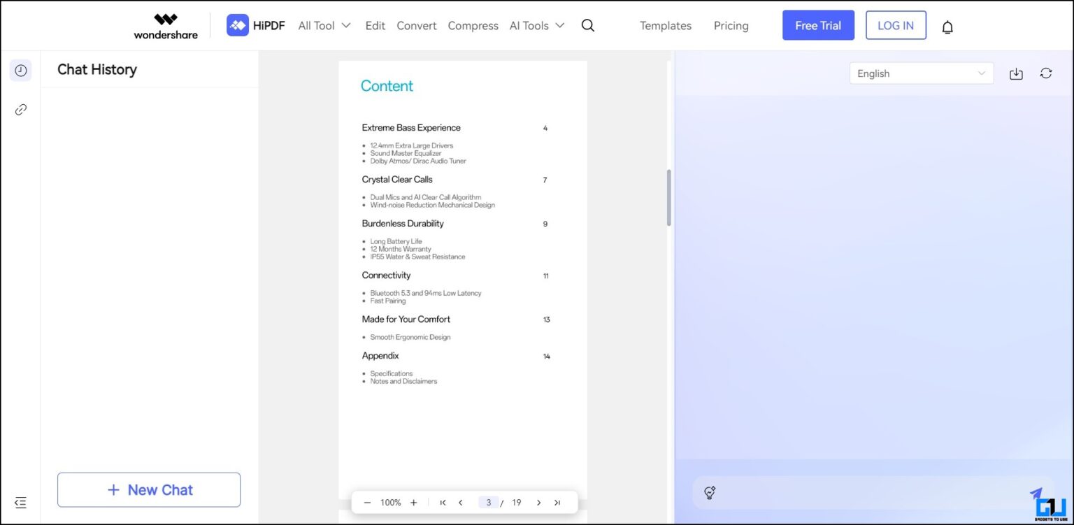Viewport: 1074px width, 525px height.
Task: Open chat history via the clock icon
Action: pos(20,70)
